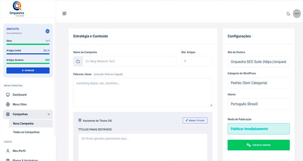
Task: Click the star badge on subscription card
Action: 47,31
